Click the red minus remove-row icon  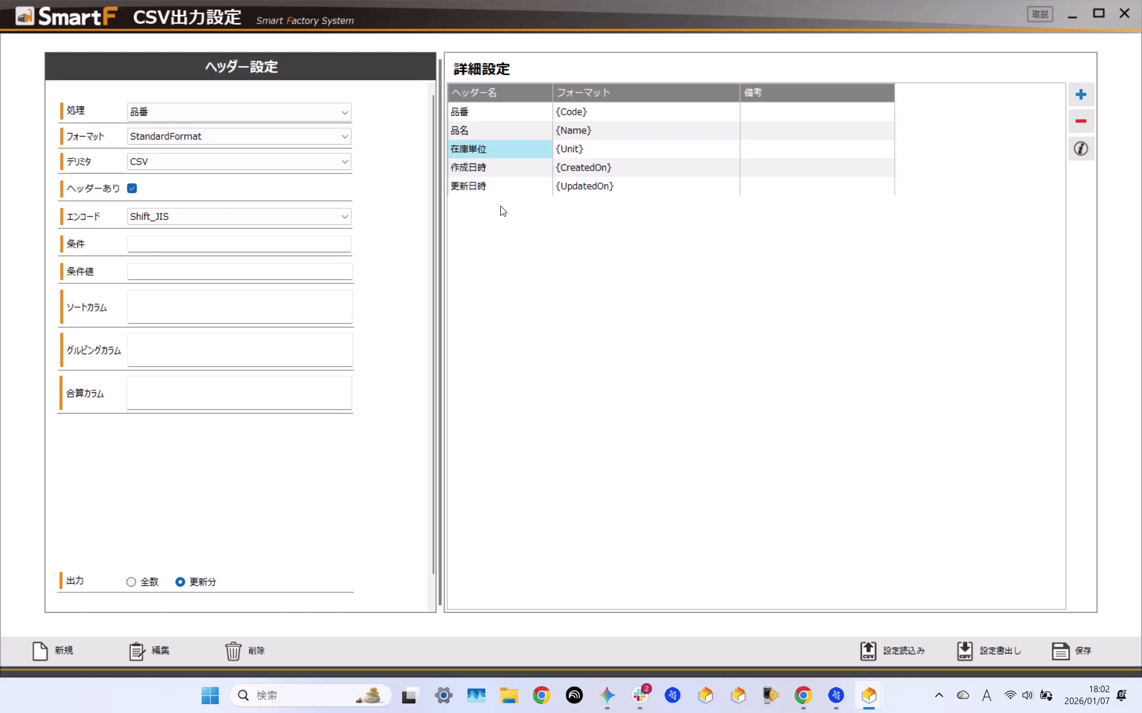click(x=1081, y=121)
